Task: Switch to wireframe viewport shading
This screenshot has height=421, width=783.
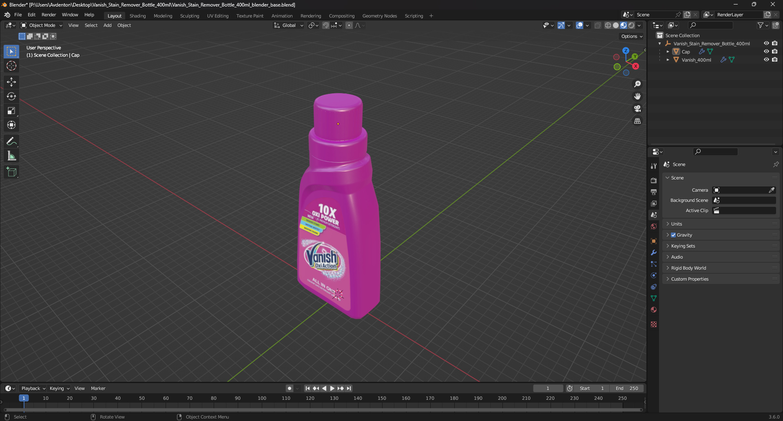Action: [608, 25]
